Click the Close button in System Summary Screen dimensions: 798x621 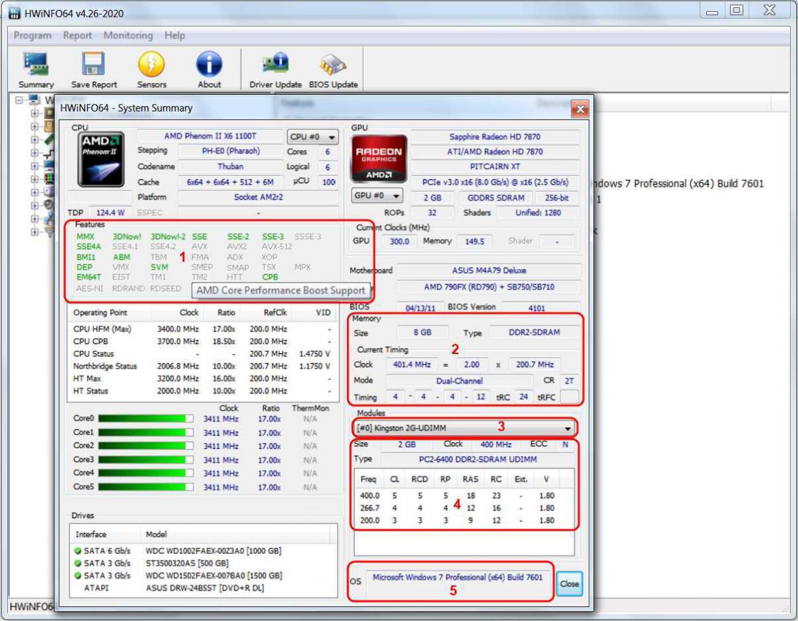[569, 584]
